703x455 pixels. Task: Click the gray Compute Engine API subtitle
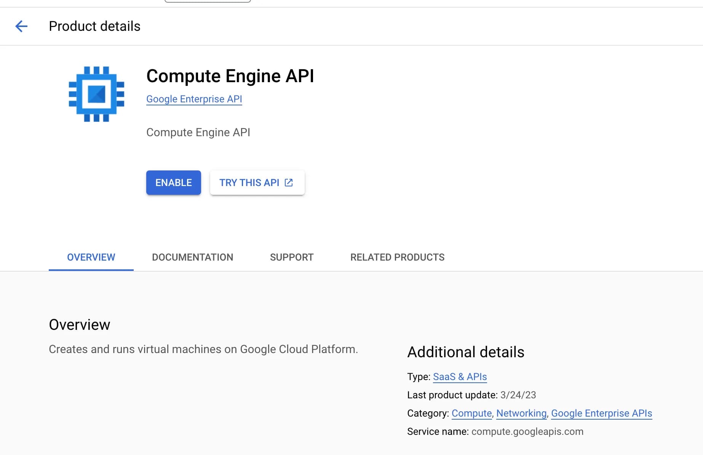coord(198,132)
